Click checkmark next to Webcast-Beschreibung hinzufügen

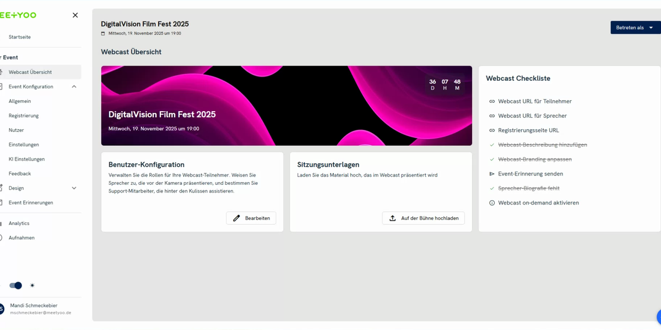pos(492,145)
